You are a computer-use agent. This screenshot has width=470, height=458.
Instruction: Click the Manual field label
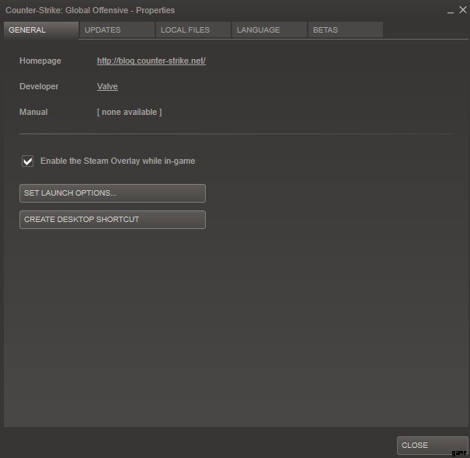33,112
